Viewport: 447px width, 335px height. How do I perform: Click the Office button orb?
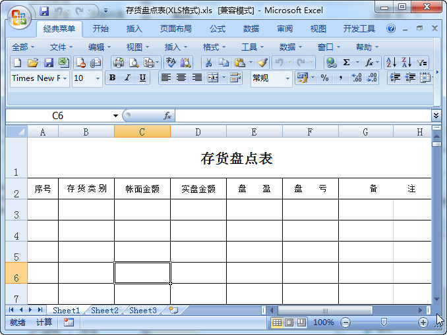pos(19,17)
